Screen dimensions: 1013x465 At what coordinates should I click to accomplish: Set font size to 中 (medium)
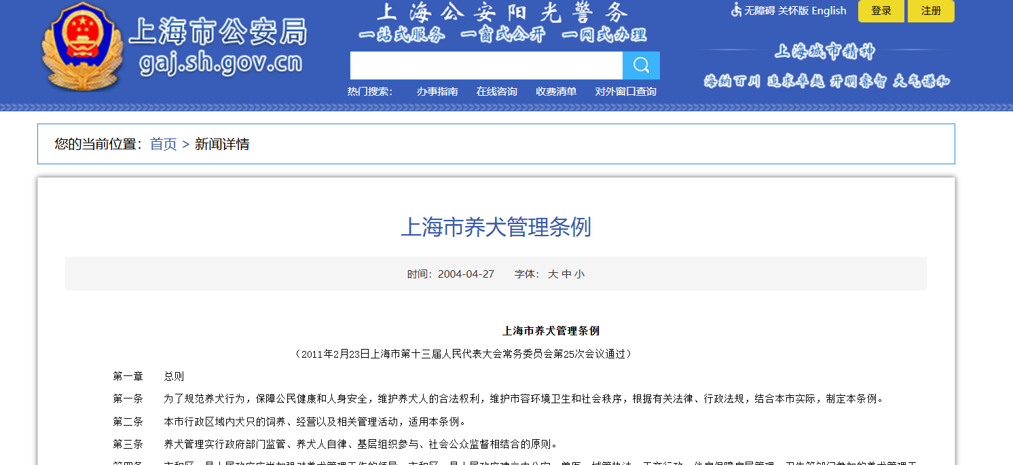(566, 274)
